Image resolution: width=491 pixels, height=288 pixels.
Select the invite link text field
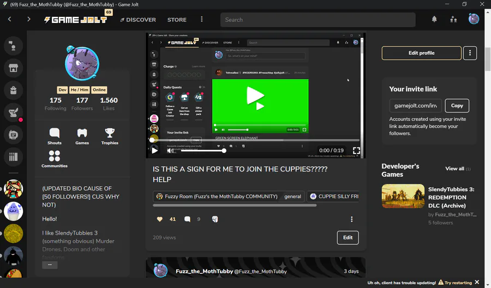(416, 106)
